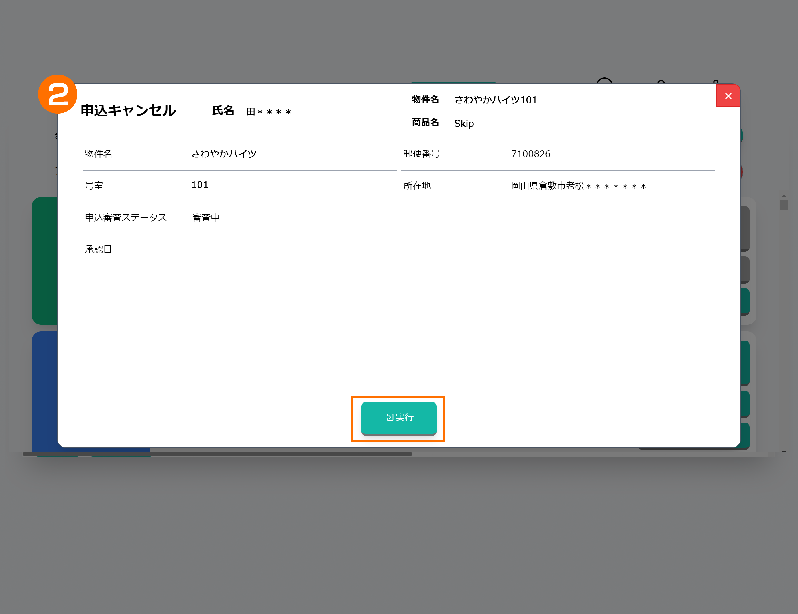The image size is (798, 614).
Task: Click the 郵便番号 label
Action: coord(421,154)
